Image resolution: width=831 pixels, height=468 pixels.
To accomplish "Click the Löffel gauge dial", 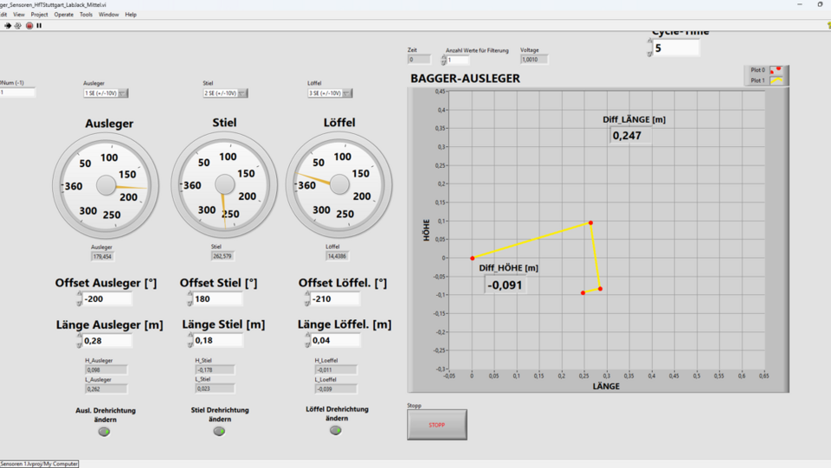I will [x=339, y=184].
